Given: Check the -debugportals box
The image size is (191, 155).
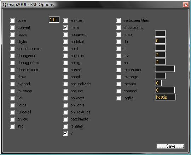Looking at the screenshot, I should tap(12, 63).
